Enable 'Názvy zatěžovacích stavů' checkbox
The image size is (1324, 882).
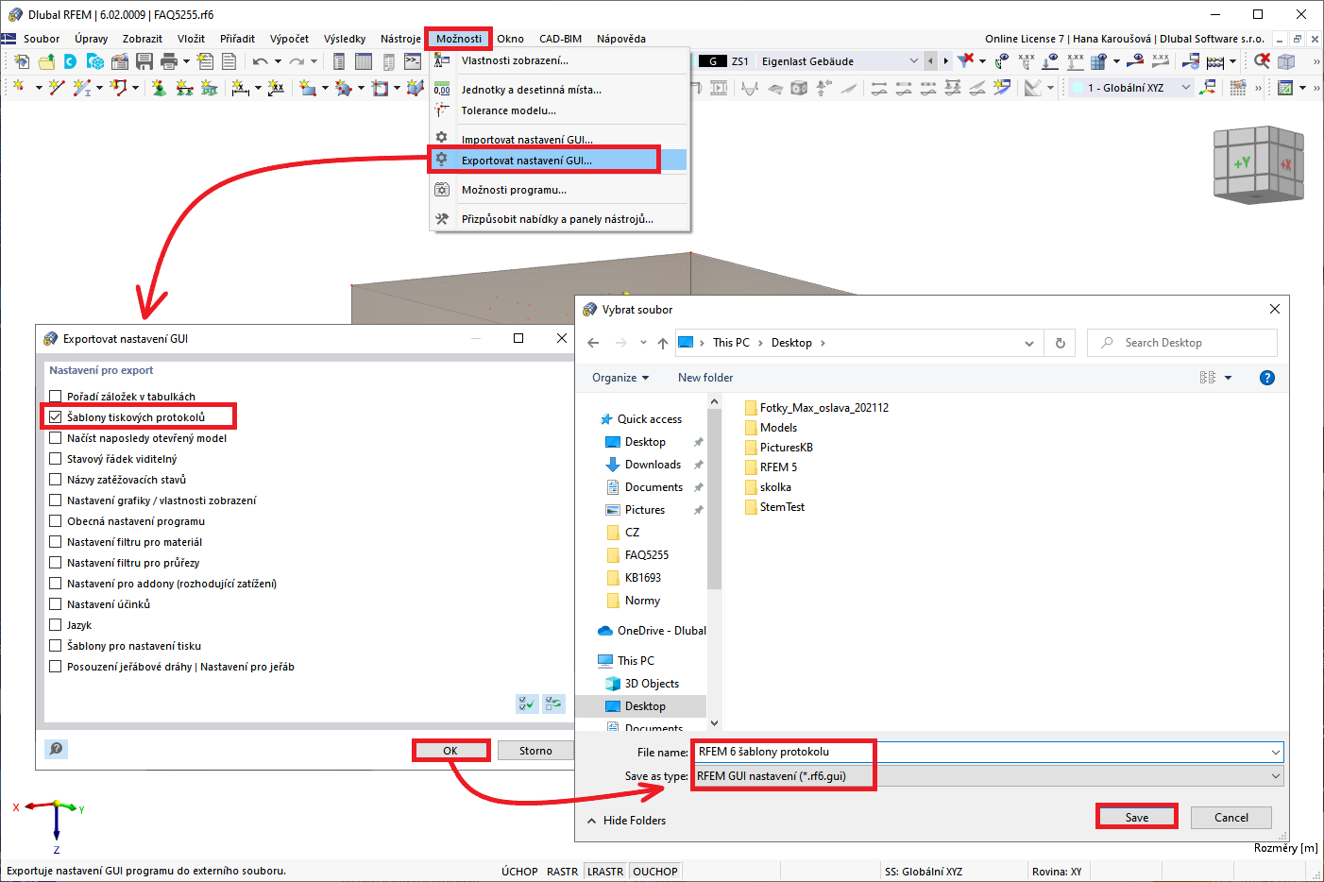[x=56, y=480]
